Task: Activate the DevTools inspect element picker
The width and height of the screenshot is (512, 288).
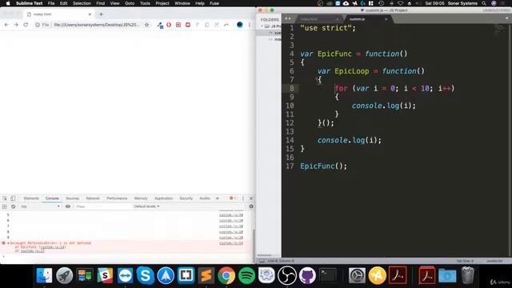Action: pos(5,198)
